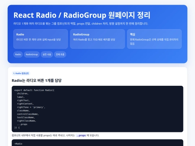This screenshot has height=146, width=195.
Task: Jump to 실전 사용 section pill
Action: click(47, 54)
